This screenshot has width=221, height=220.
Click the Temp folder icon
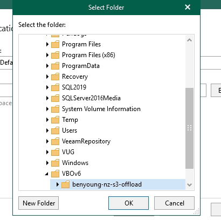click(55, 120)
